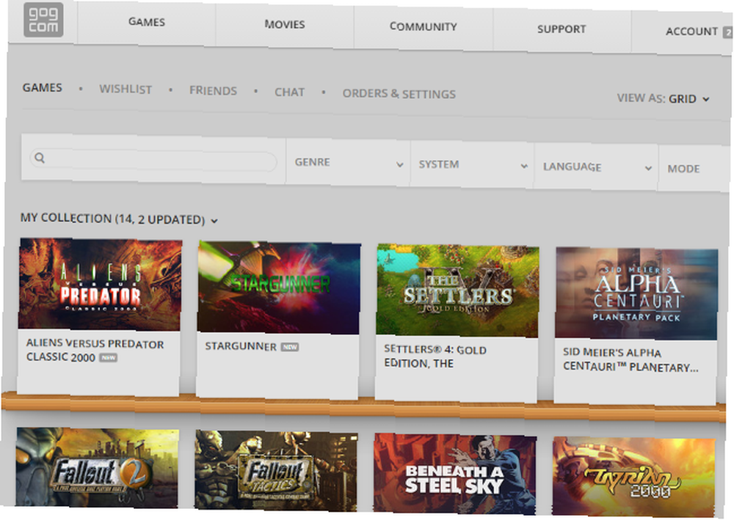
Task: Expand the Genre filter dropdown
Action: (348, 162)
